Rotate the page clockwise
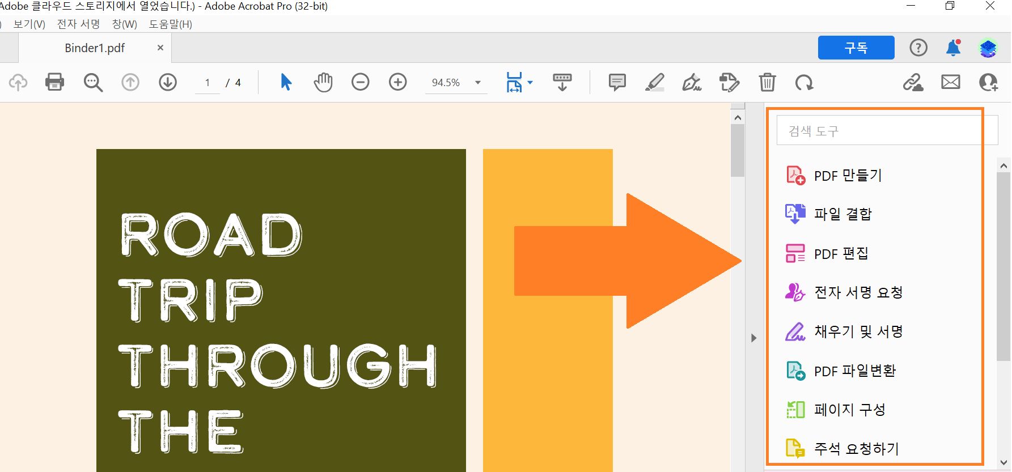This screenshot has width=1012, height=472. pos(804,83)
